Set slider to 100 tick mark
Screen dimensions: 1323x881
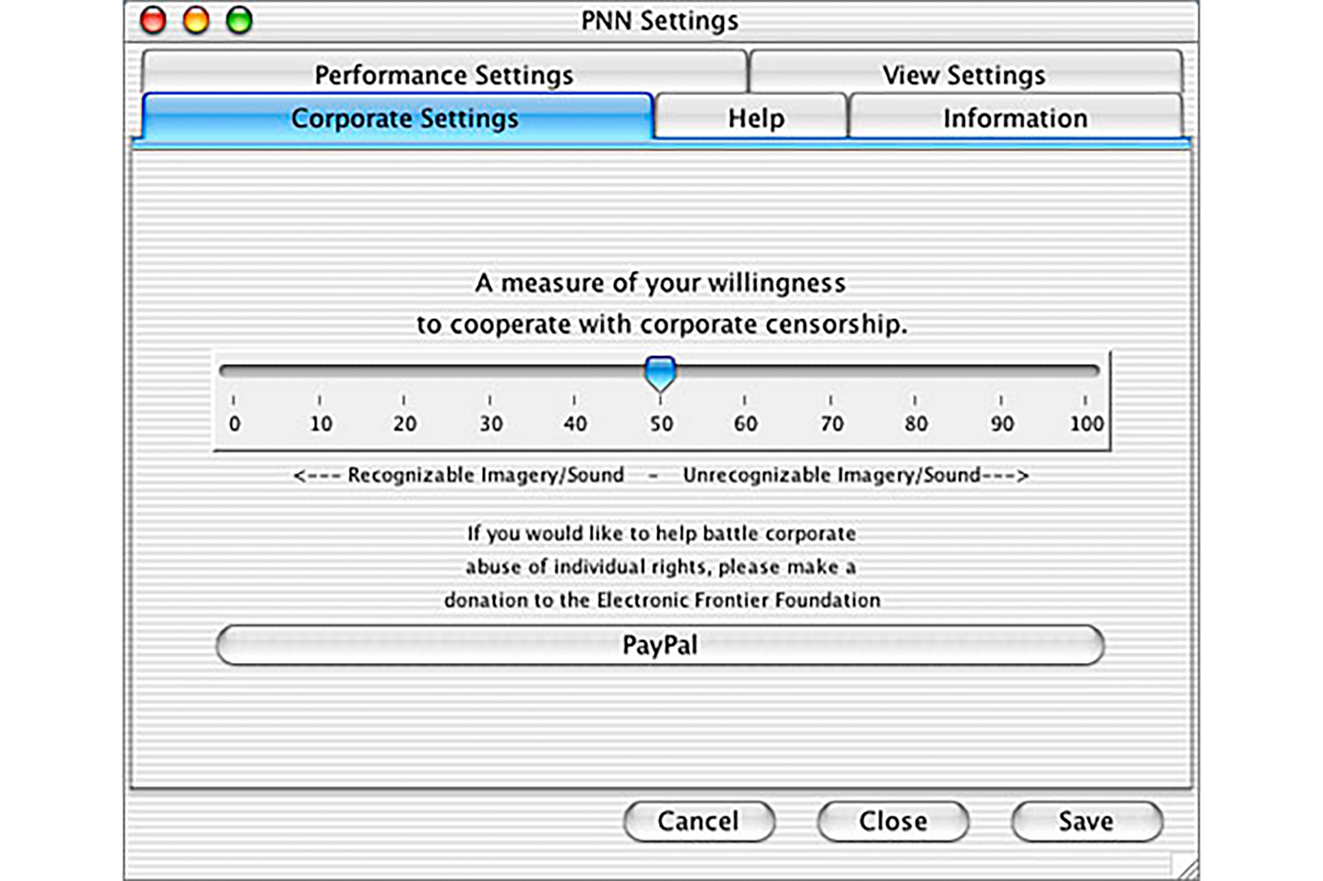1085,371
